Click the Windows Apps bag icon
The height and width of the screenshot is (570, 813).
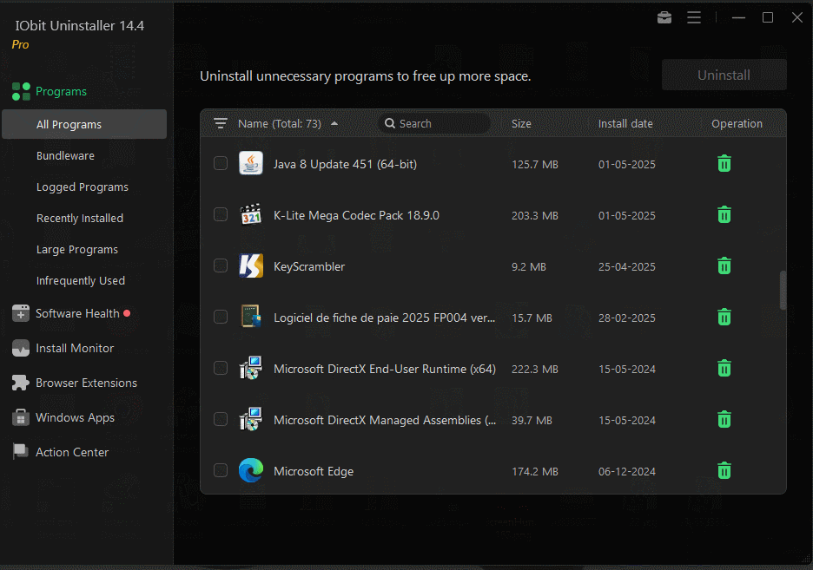click(21, 417)
